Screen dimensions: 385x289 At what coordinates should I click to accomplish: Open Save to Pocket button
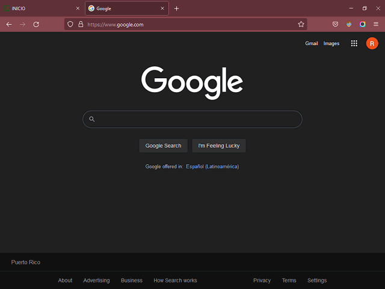(336, 24)
